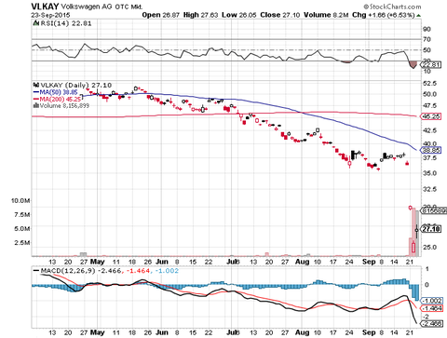
Task: Click the 38.85 MA(50) price tag
Action: coord(430,150)
